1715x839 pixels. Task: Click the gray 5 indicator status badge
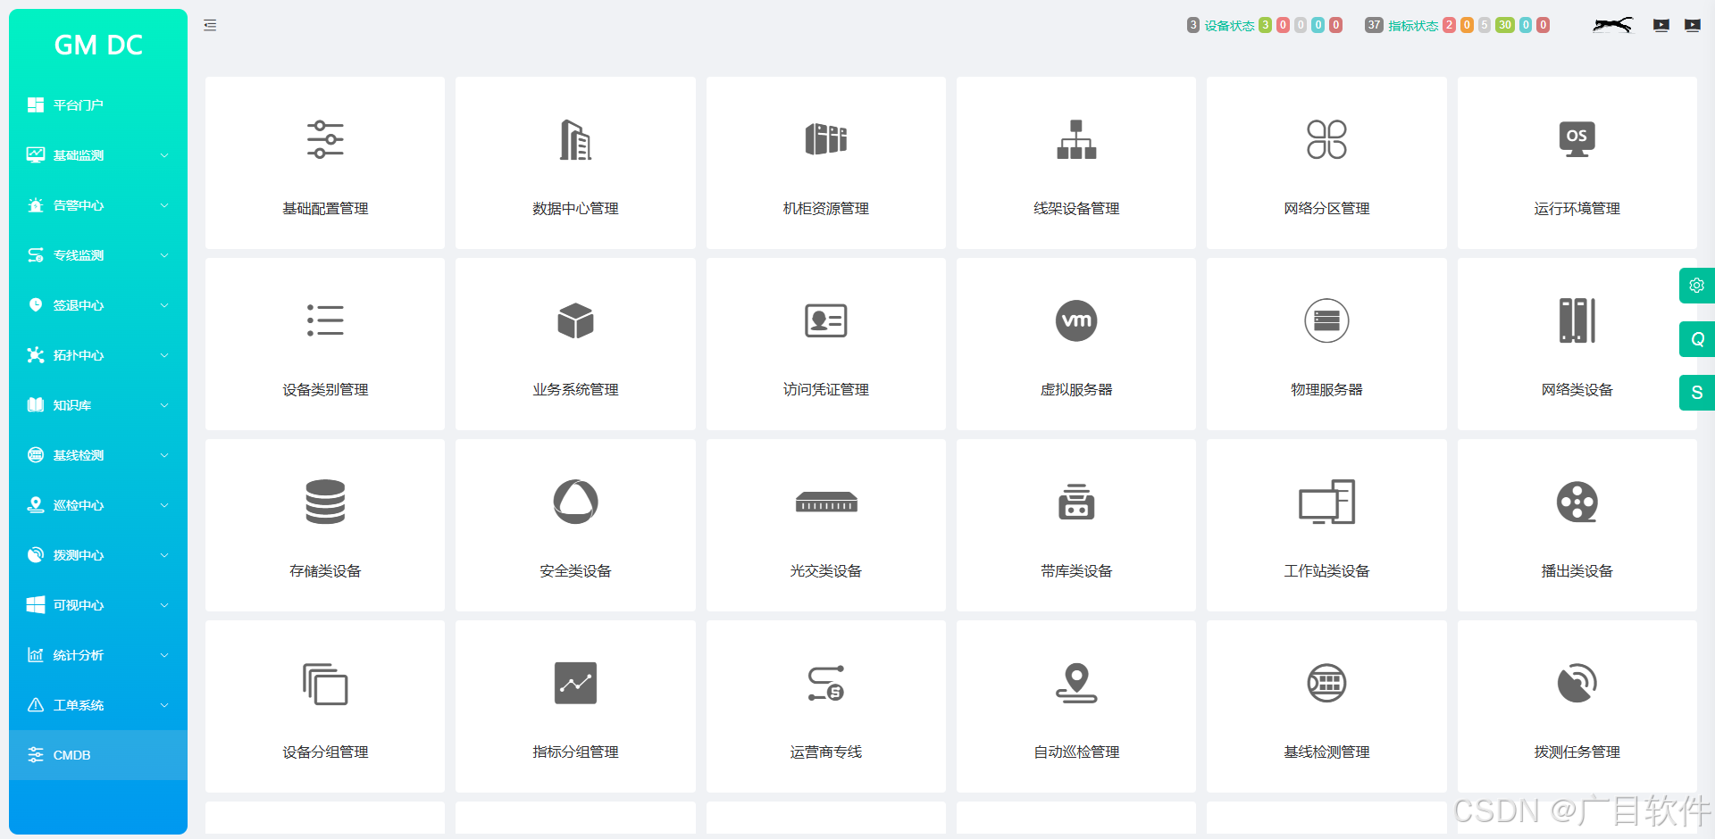tap(1485, 25)
